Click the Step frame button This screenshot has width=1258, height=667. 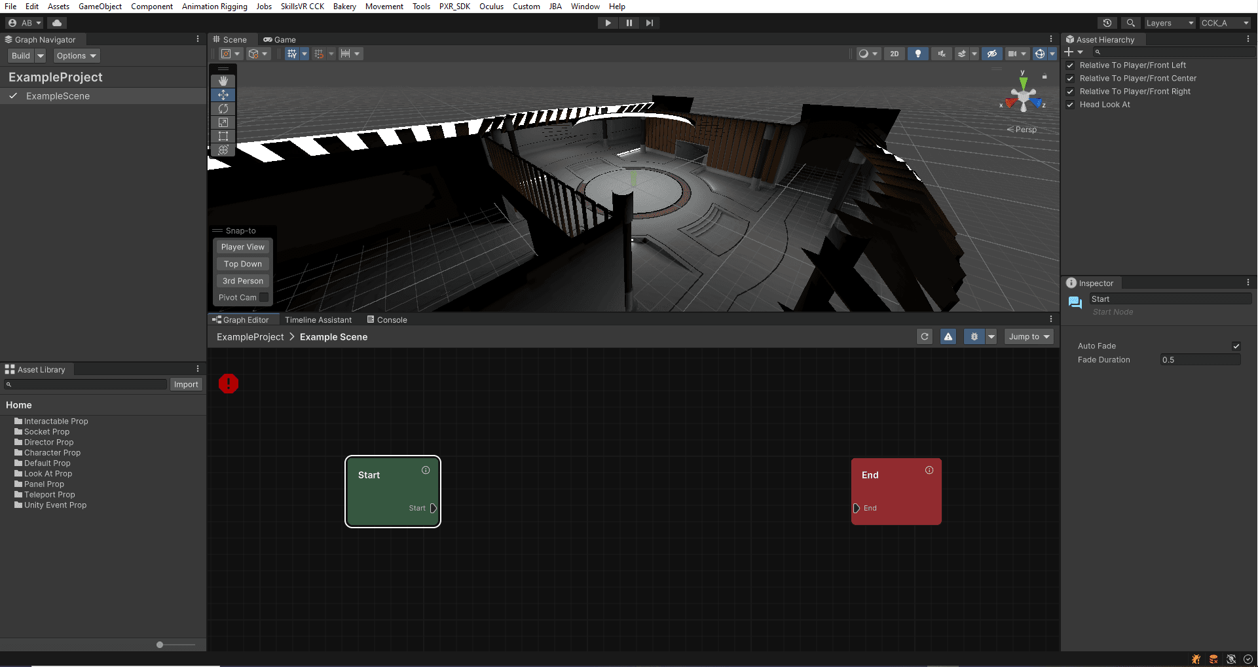coord(649,23)
